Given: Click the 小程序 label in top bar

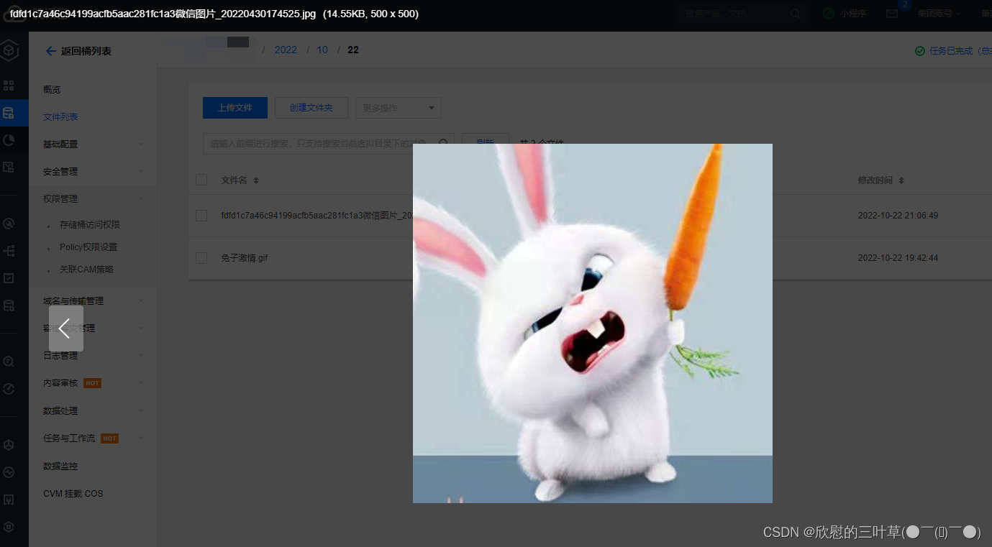Looking at the screenshot, I should click(x=853, y=14).
